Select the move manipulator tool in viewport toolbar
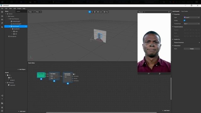Screen dimensions: 201x113 pos(90,12)
